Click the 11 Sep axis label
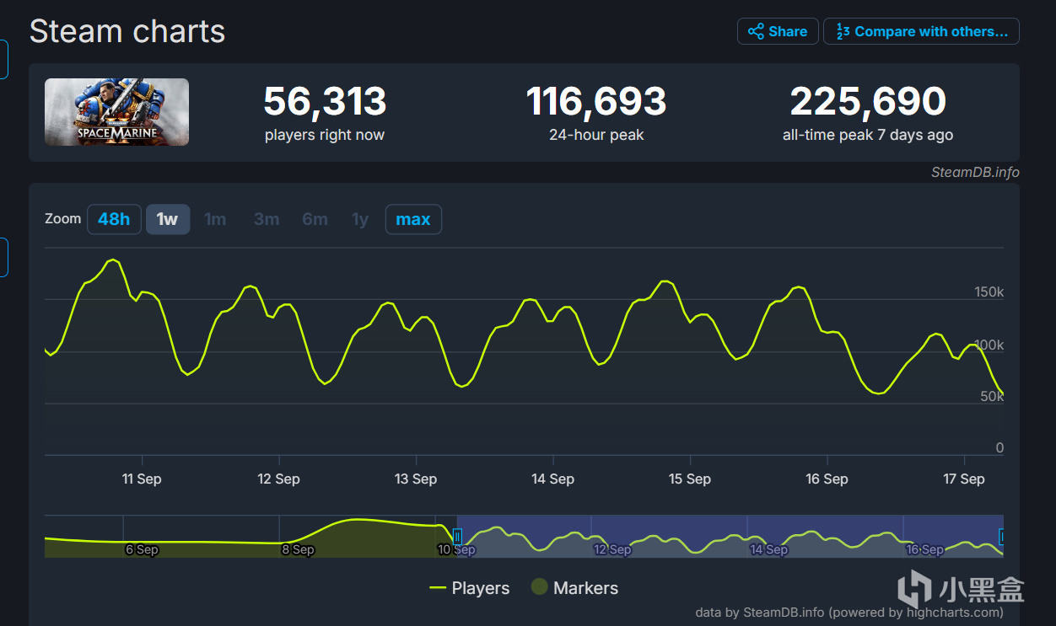1056x626 pixels. click(x=142, y=479)
